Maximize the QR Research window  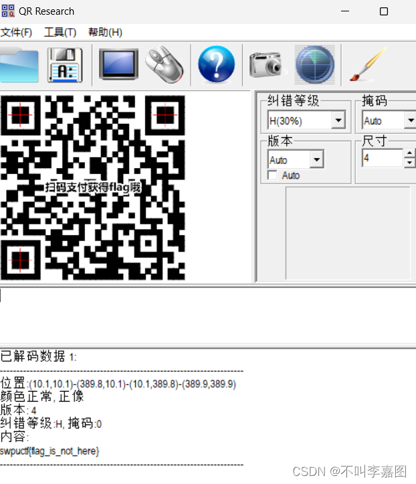click(x=384, y=11)
